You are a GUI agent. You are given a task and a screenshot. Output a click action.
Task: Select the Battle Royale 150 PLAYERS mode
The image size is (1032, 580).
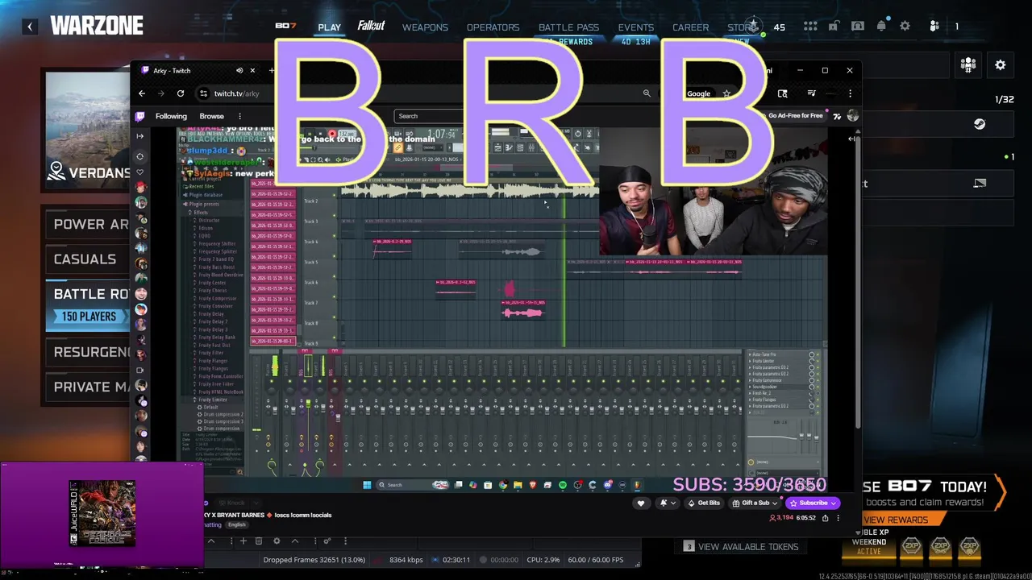[89, 304]
